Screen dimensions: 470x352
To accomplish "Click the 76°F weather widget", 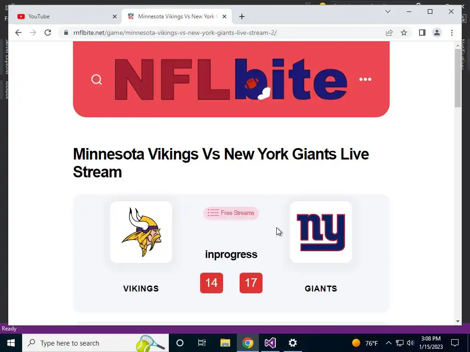I will point(365,343).
